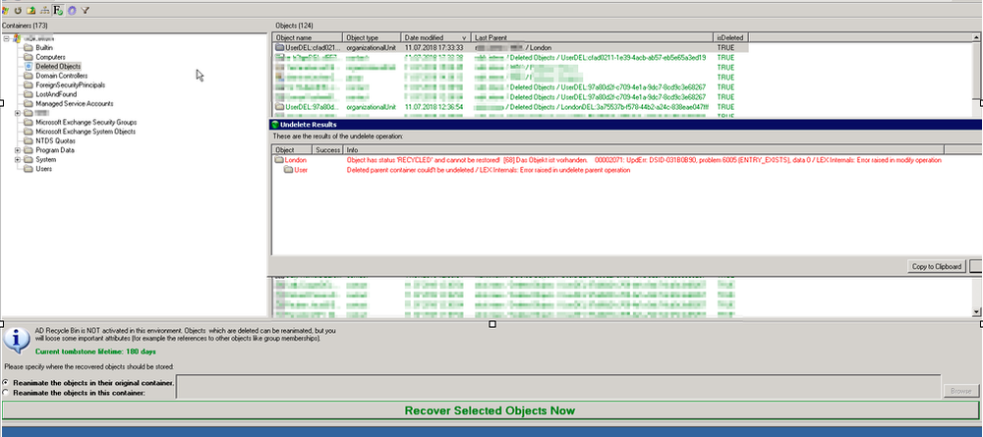Screen dimensions: 983x437
Task: Click the F toolbar icon with green check
Action: (57, 9)
